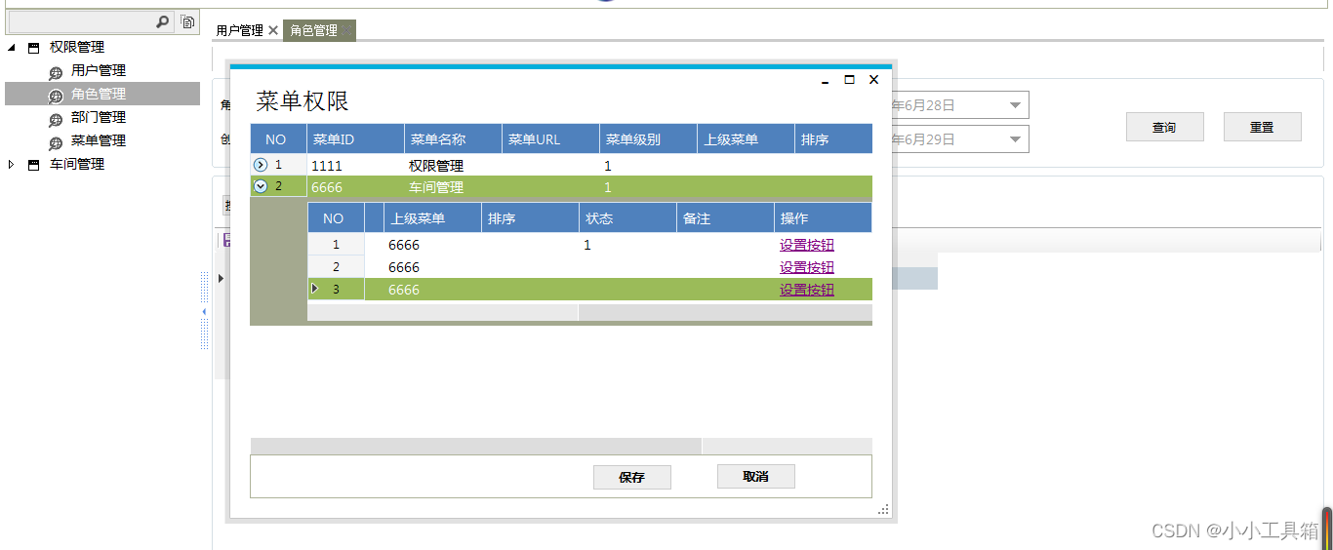This screenshot has width=1333, height=550.
Task: Click 上级菜单 header in main grid
Action: click(x=746, y=139)
